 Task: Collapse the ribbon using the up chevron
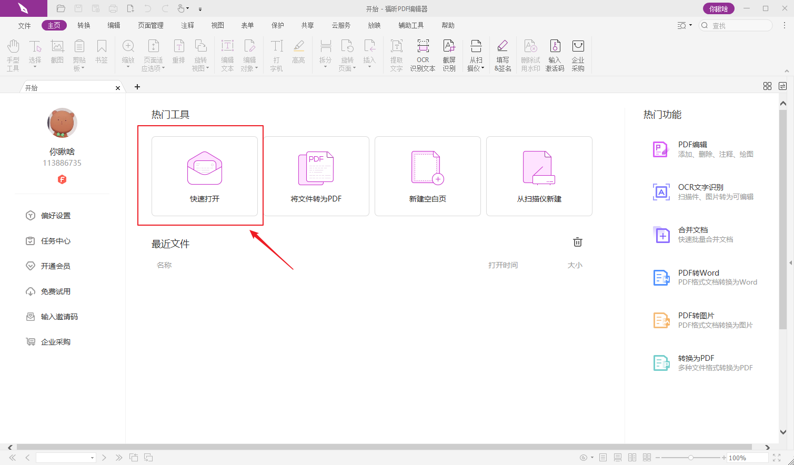coord(787,71)
